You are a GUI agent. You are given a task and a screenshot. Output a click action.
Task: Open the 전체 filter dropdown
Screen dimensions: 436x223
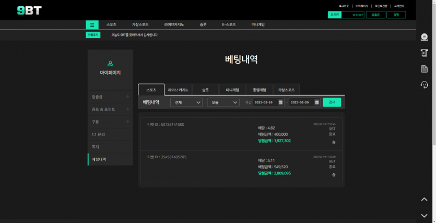click(x=186, y=102)
